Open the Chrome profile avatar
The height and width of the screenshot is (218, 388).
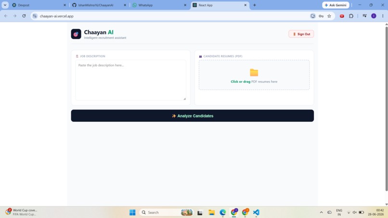[x=374, y=16]
